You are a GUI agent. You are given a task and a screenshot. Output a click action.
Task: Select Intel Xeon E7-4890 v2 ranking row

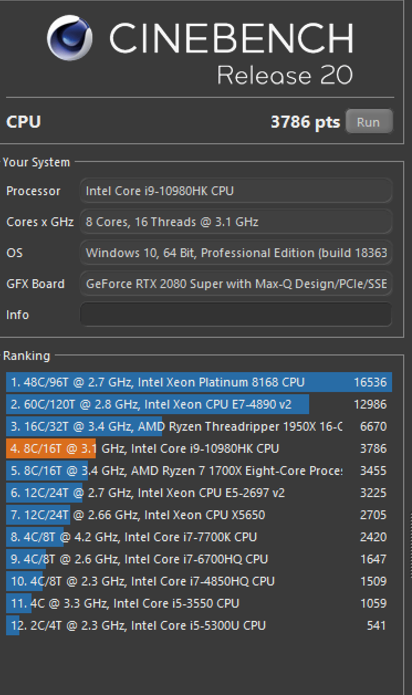(198, 404)
